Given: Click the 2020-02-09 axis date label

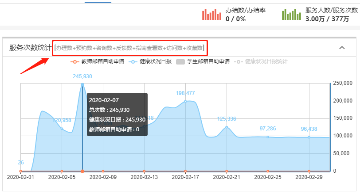Looking at the screenshot, I should [x=103, y=177].
